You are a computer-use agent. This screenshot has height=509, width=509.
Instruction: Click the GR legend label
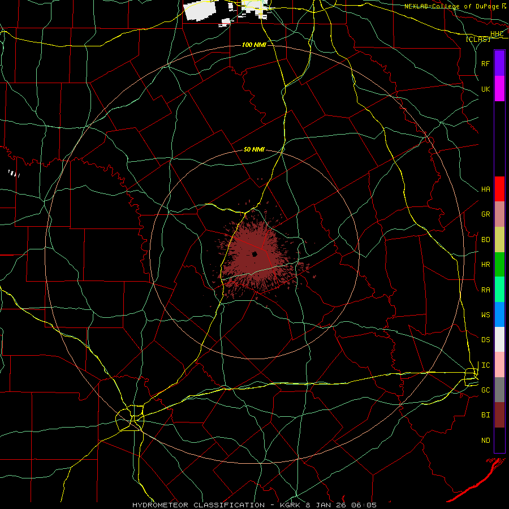[485, 214]
